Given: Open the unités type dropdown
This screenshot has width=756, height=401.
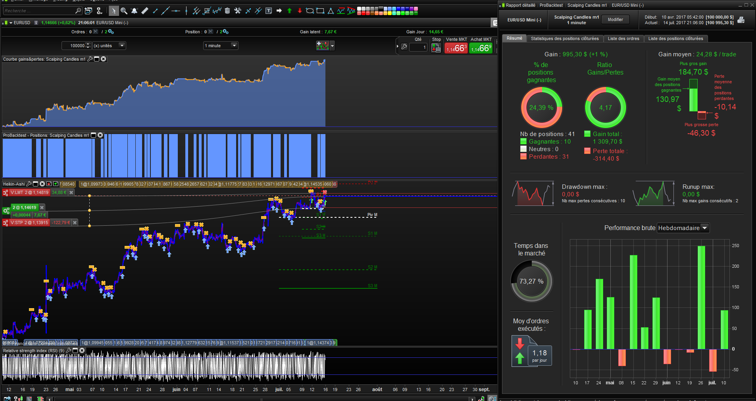Looking at the screenshot, I should [x=122, y=46].
